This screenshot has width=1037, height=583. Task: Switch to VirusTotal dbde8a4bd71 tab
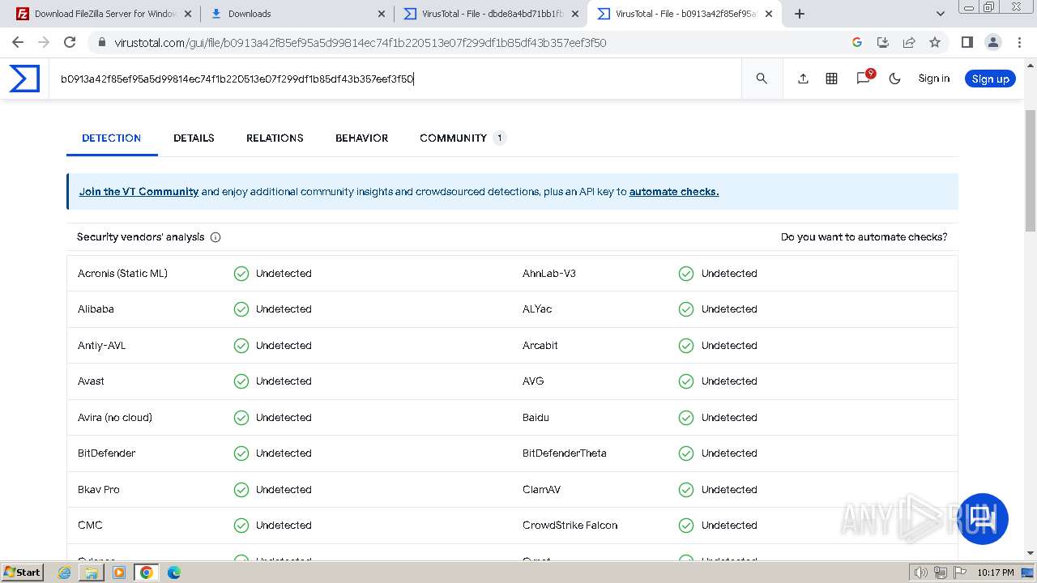[491, 14]
